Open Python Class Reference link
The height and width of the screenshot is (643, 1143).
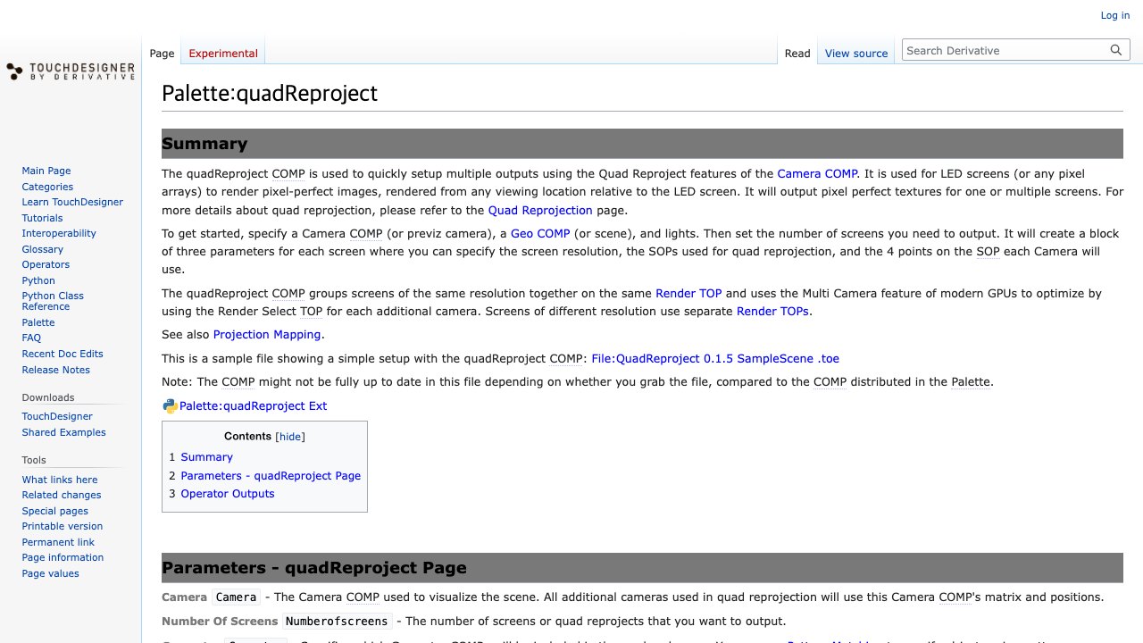tap(53, 301)
